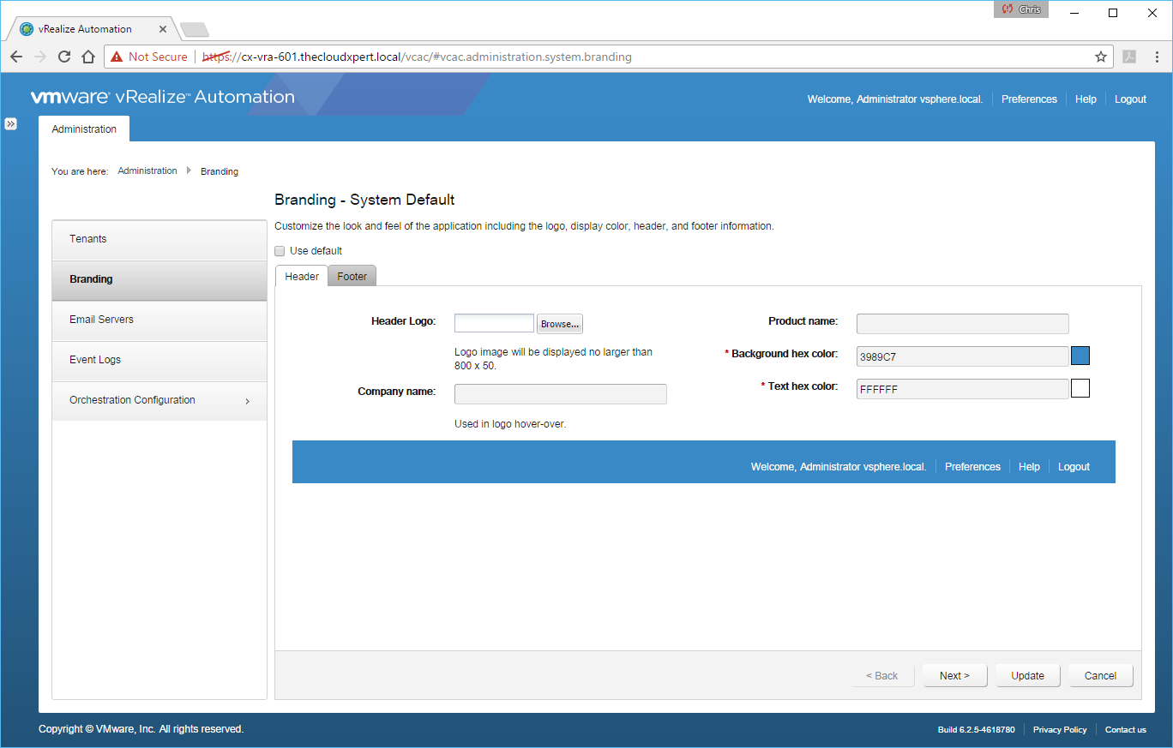Viewport: 1173px width, 748px height.
Task: Enable the Use default checkbox
Action: [x=280, y=251]
